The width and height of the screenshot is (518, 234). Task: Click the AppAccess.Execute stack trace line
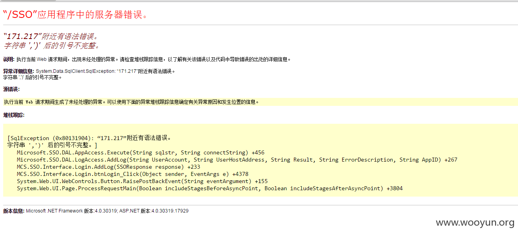pyautogui.click(x=140, y=152)
